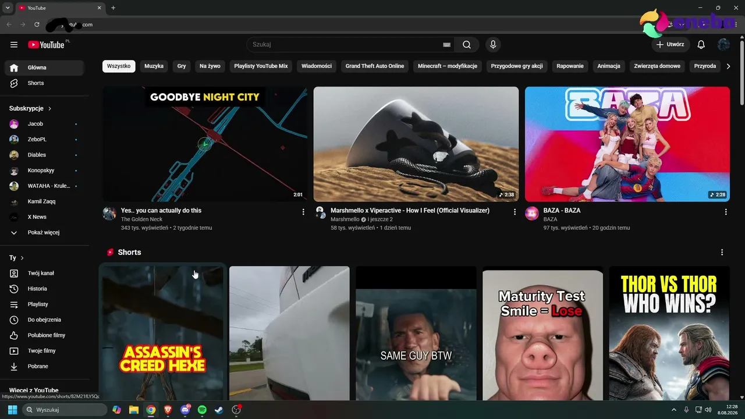Open the Shorts section options menu
This screenshot has height=419, width=745.
coord(722,253)
